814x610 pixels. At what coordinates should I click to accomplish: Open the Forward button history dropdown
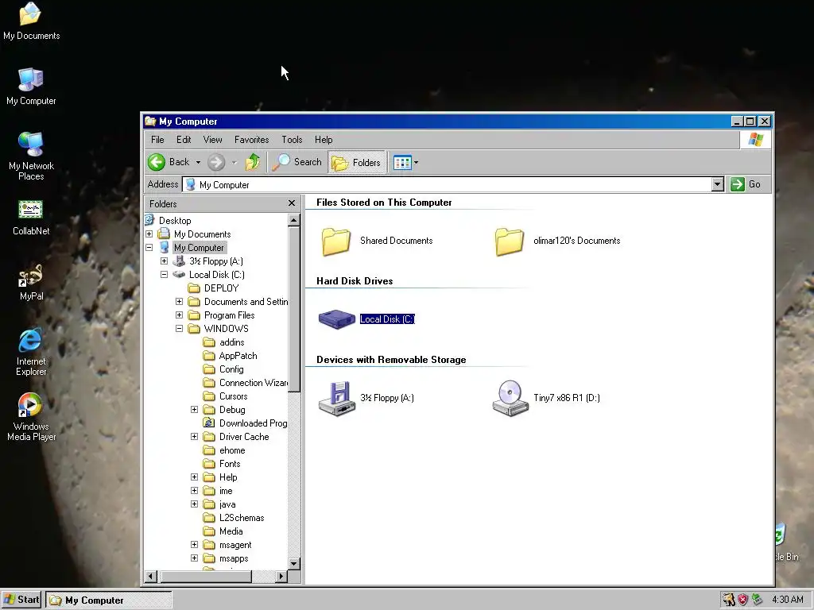235,162
